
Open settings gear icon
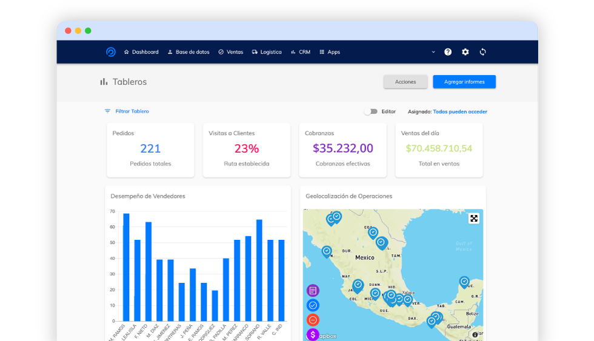pyautogui.click(x=466, y=52)
